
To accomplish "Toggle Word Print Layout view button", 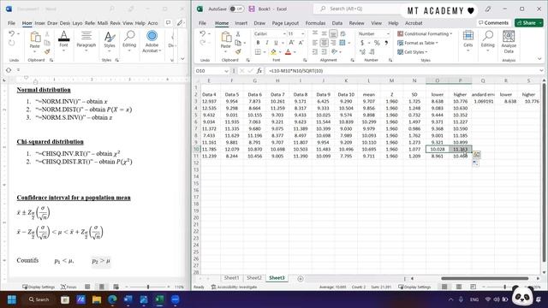I will (101, 287).
